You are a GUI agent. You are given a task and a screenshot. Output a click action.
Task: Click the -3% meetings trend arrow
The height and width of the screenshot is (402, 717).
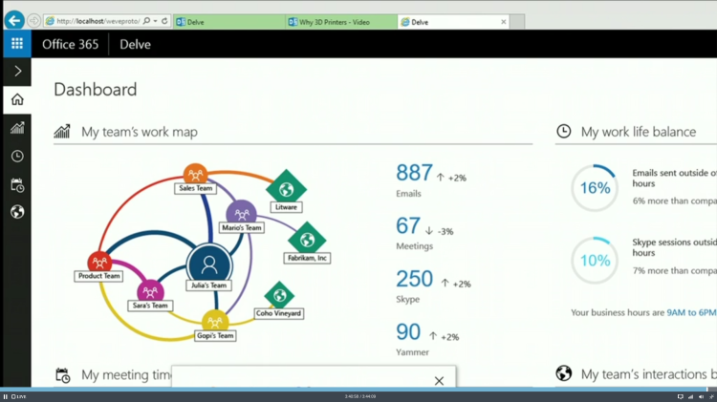click(429, 231)
